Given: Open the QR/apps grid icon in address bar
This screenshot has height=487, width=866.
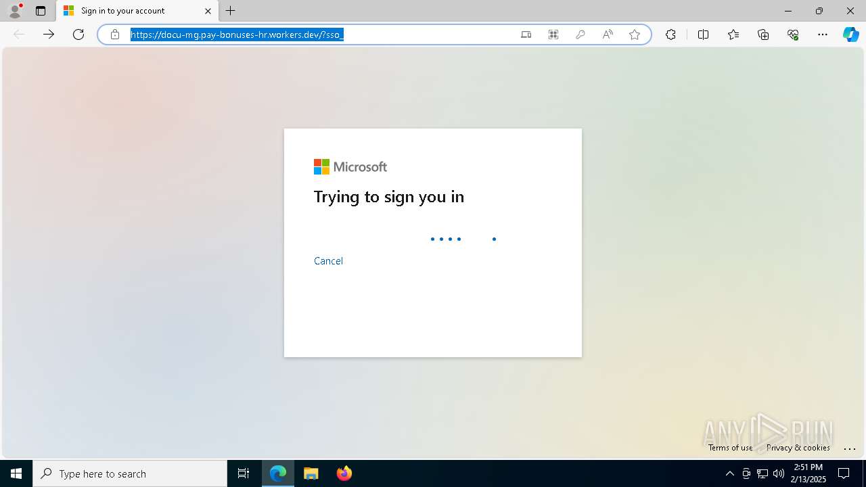Looking at the screenshot, I should [x=553, y=34].
